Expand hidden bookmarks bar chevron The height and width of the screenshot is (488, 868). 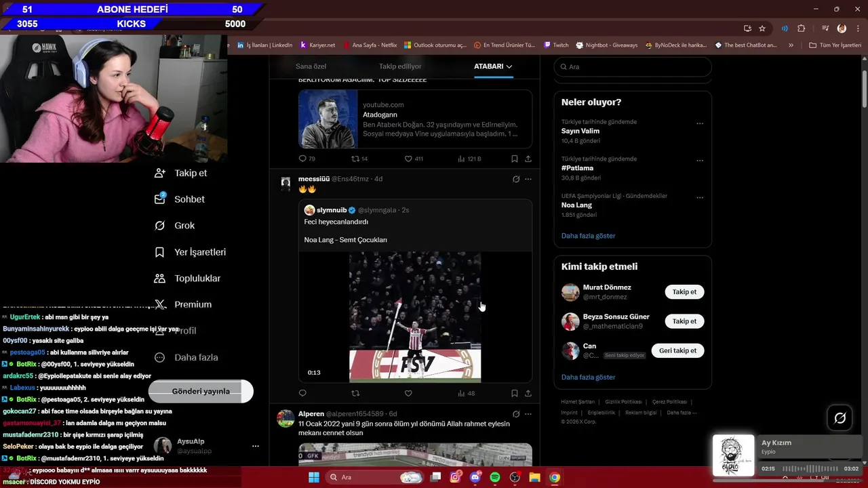(x=791, y=45)
